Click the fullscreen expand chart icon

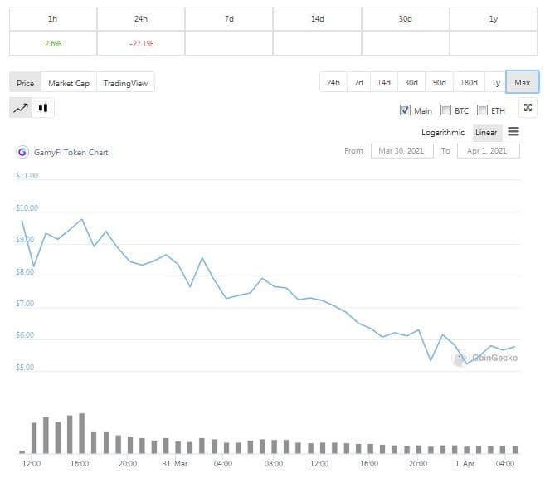click(x=528, y=108)
